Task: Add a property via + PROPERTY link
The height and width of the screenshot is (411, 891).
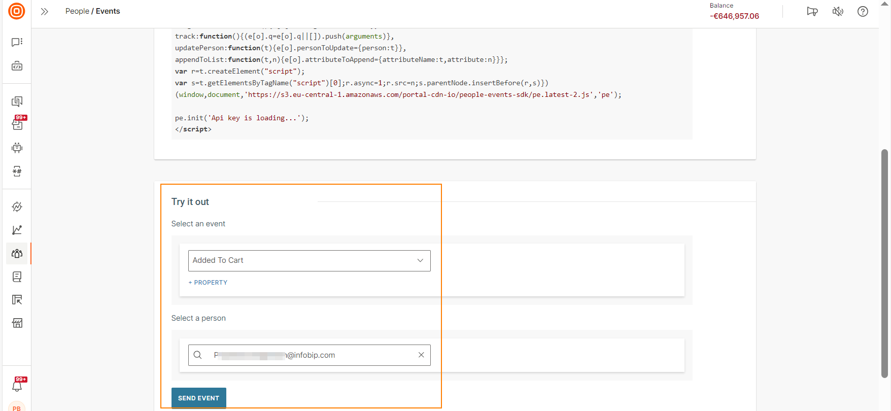Action: [208, 283]
